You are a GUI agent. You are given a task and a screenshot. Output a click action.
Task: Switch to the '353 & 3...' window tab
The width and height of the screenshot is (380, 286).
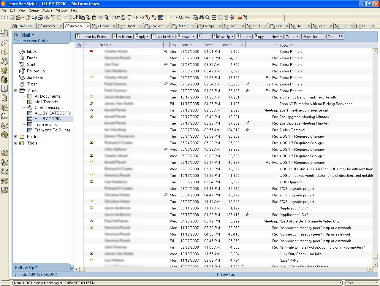click(x=183, y=26)
